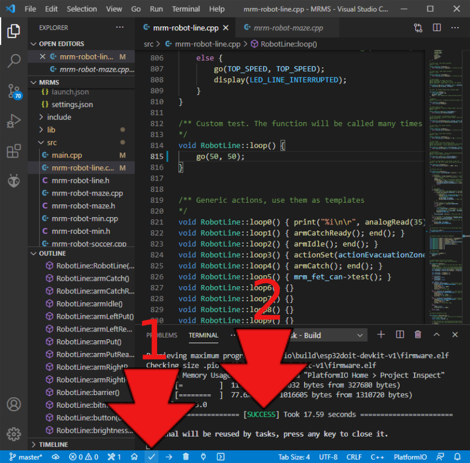Split the editor to the right
This screenshot has height=463, width=470.
pyautogui.click(x=437, y=28)
